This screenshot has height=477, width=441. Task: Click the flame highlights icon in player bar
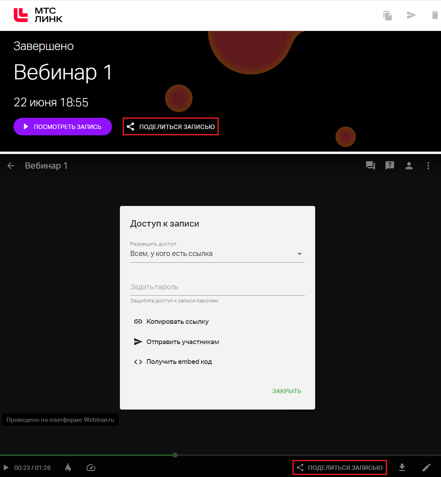click(x=68, y=468)
